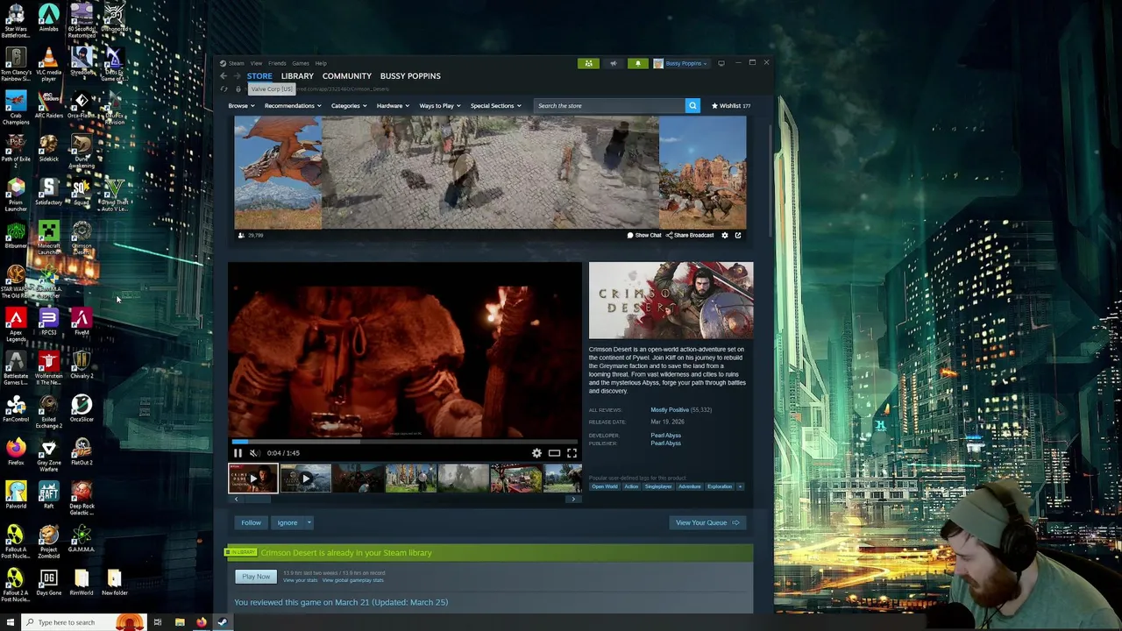The image size is (1122, 631).
Task: Open the Help menu
Action: tap(321, 63)
